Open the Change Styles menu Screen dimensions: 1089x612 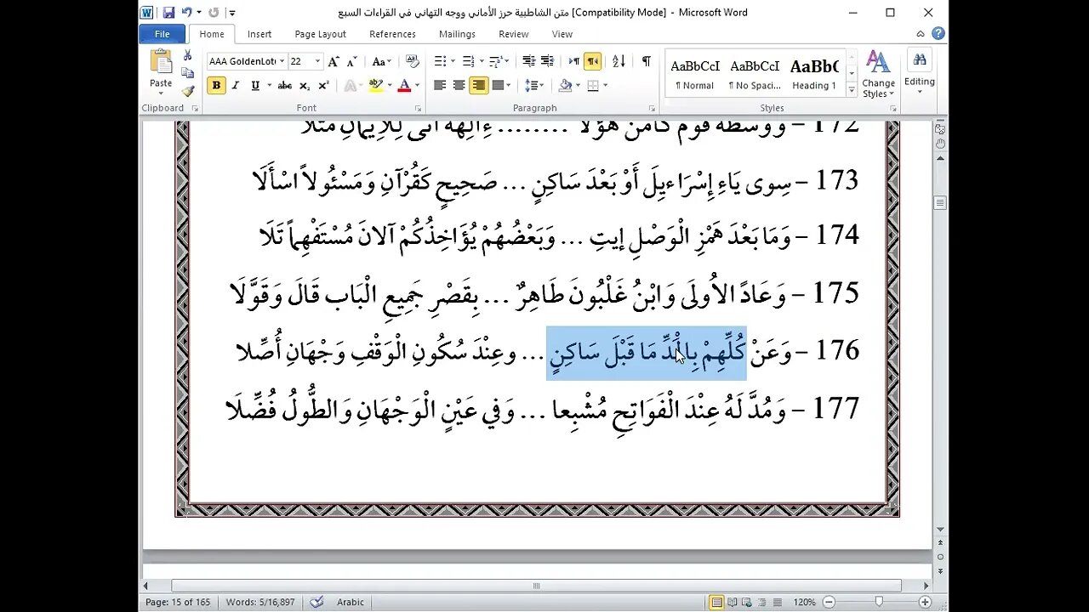(x=878, y=73)
